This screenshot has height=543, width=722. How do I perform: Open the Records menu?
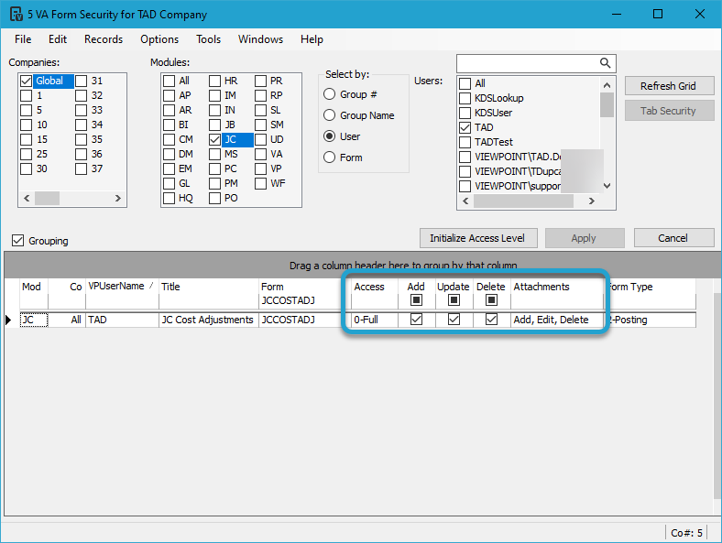[104, 39]
